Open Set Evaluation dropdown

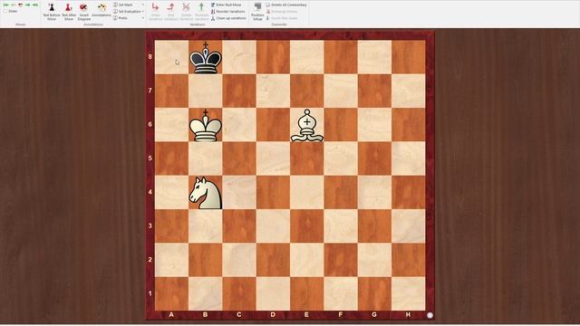click(129, 12)
